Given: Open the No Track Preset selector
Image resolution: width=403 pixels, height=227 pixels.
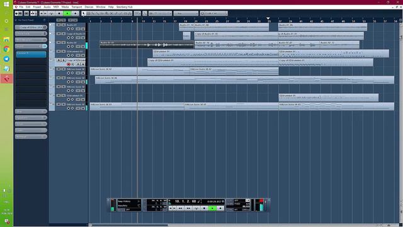Looking at the screenshot, I should (30, 20).
